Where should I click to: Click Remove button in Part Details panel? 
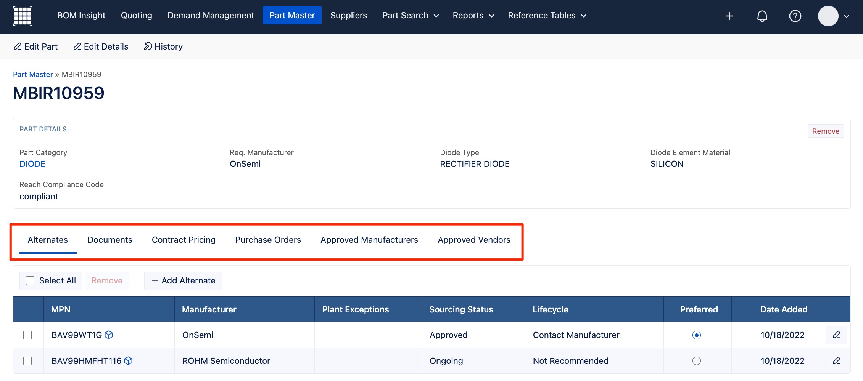click(826, 131)
